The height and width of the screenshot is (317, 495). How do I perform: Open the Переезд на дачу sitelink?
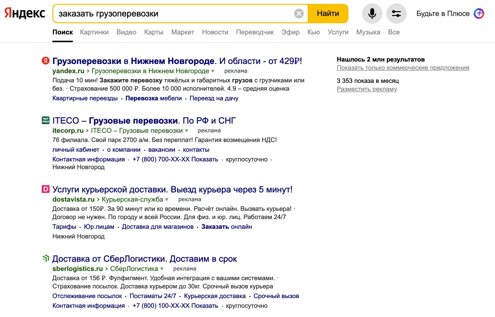tap(214, 98)
